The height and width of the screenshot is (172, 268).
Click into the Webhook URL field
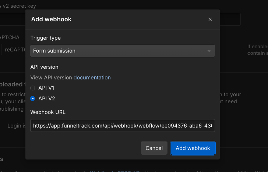pos(122,126)
